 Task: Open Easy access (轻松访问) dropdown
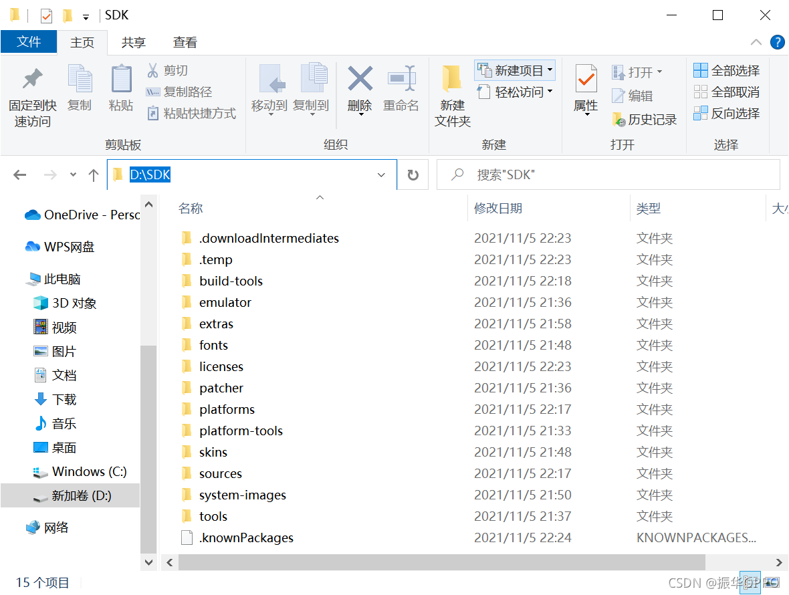[516, 92]
